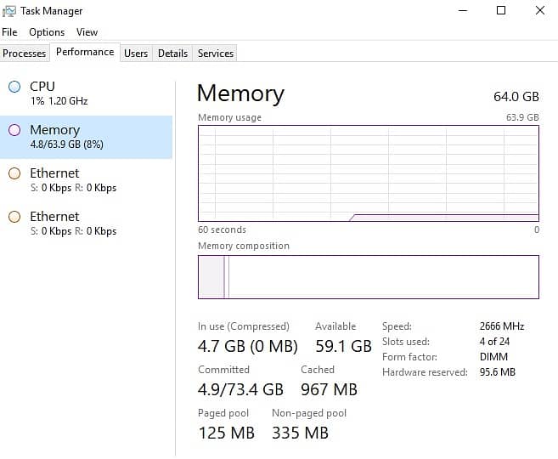558x459 pixels.
Task: Click the 63.9 GB graph maximum label
Action: [522, 117]
